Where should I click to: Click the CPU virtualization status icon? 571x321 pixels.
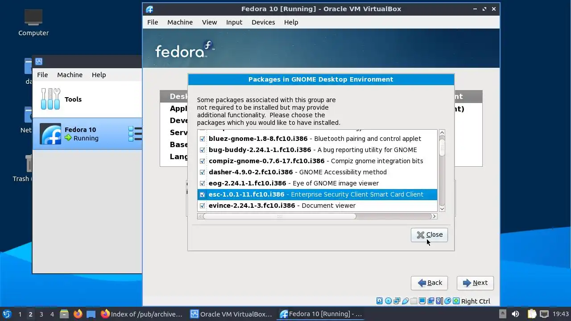point(439,301)
